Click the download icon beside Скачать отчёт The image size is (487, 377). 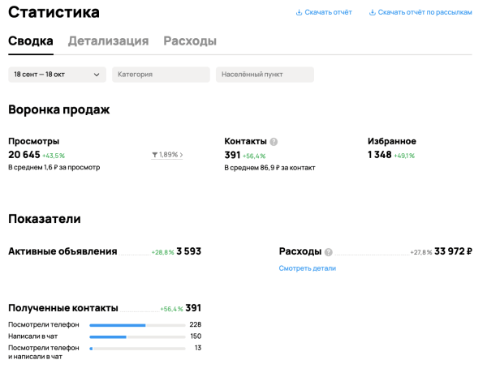click(299, 12)
